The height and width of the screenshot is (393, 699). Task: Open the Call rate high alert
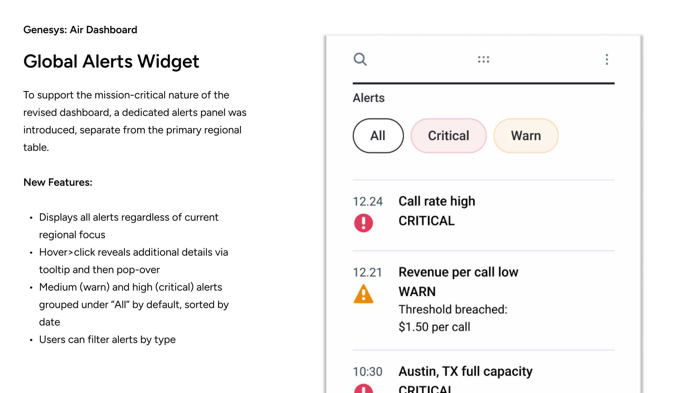coord(437,201)
